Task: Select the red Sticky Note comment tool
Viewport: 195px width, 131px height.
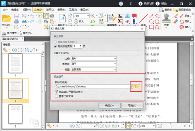Action: pos(134,16)
